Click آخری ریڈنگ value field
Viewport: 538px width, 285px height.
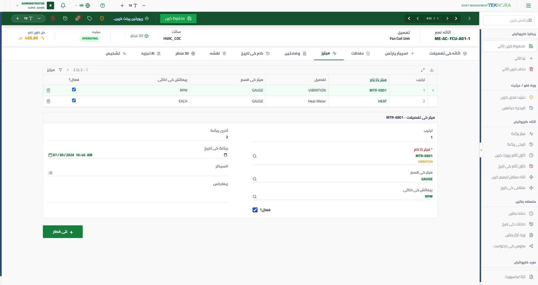click(x=138, y=137)
